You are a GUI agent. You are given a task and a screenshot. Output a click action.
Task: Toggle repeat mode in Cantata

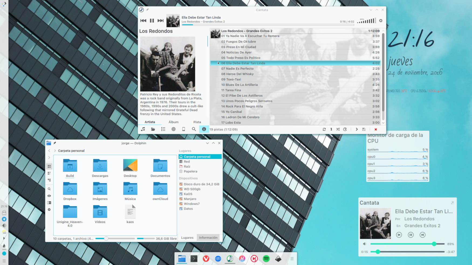324,129
